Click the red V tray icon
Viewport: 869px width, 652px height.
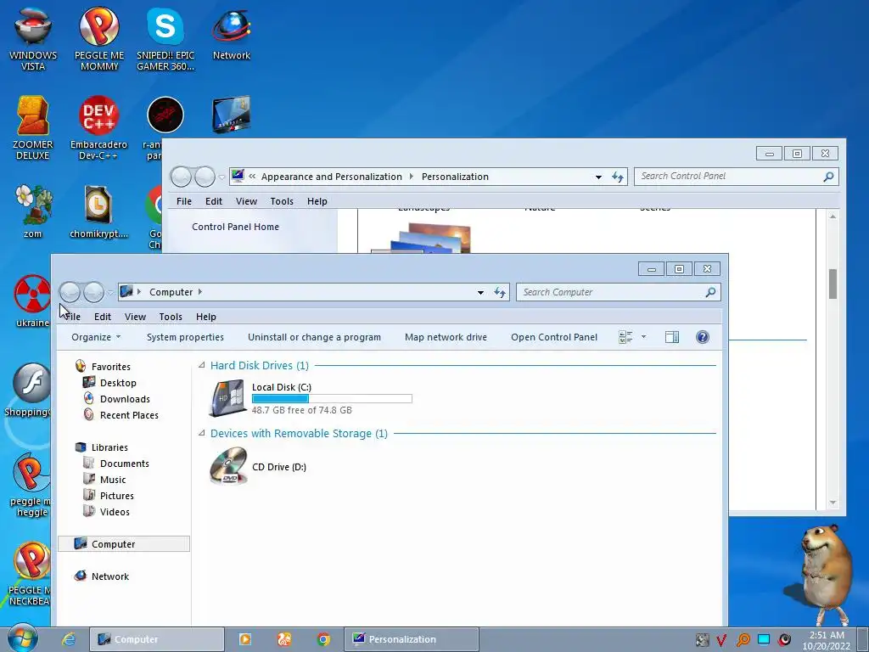click(x=721, y=640)
